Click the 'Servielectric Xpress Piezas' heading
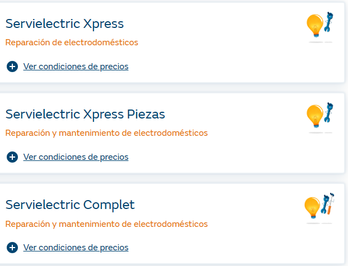Screen dimensions: 348x266 click(x=85, y=115)
